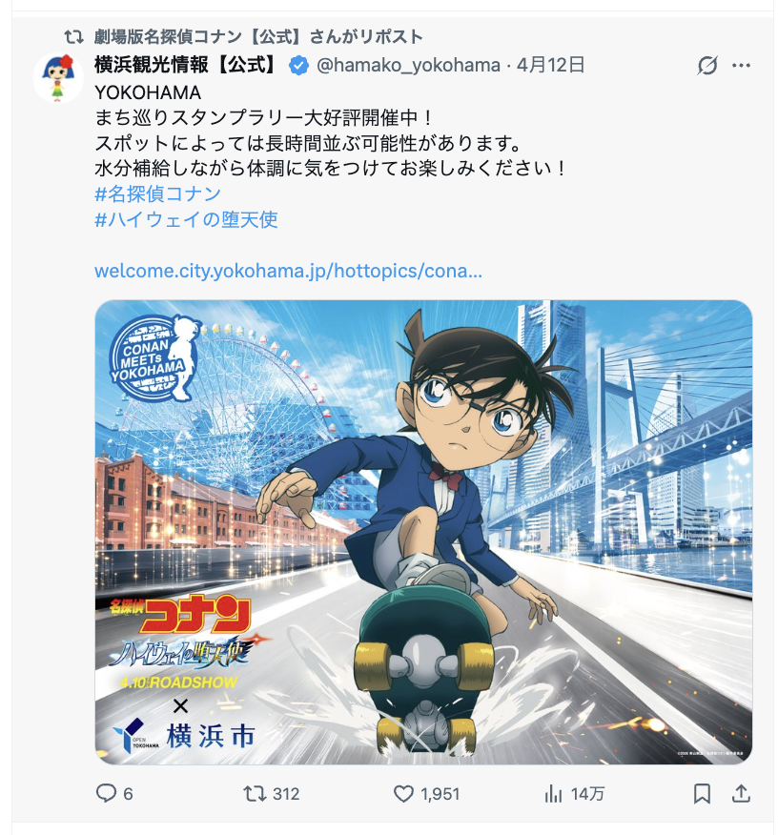Click the repost indicator arrows icon
778x835 pixels.
click(x=74, y=37)
